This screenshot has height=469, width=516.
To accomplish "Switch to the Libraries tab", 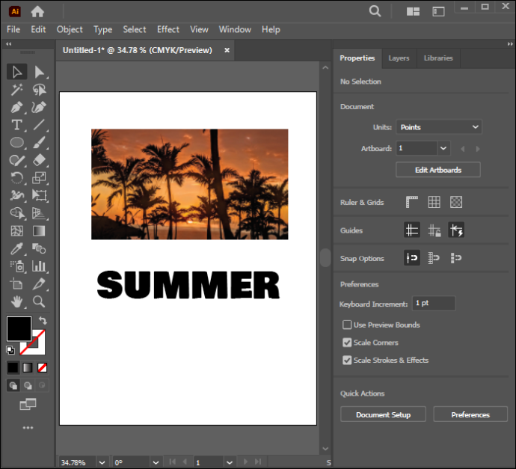I will (x=438, y=58).
